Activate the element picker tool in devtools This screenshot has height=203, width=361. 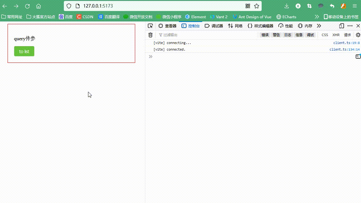[150, 26]
